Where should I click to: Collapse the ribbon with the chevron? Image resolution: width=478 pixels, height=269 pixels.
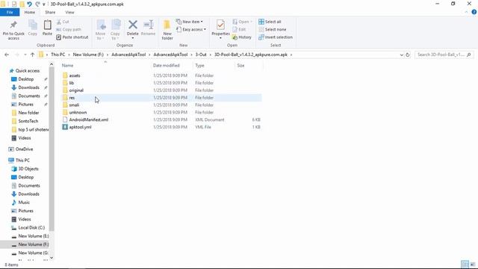tap(466, 12)
